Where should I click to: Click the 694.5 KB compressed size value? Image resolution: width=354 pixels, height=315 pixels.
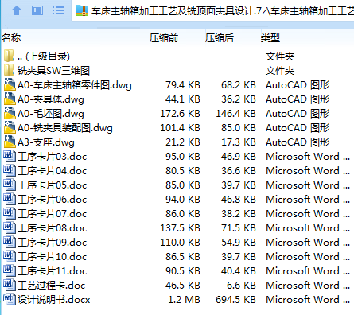click(235, 300)
